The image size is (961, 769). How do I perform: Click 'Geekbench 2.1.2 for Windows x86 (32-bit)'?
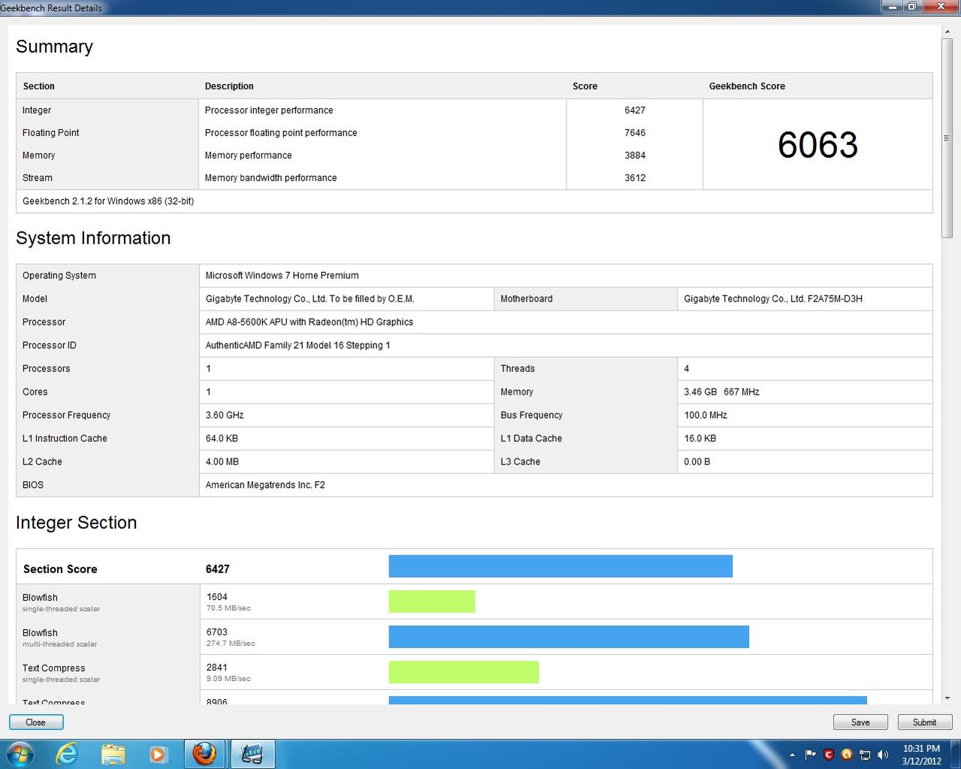pos(108,201)
